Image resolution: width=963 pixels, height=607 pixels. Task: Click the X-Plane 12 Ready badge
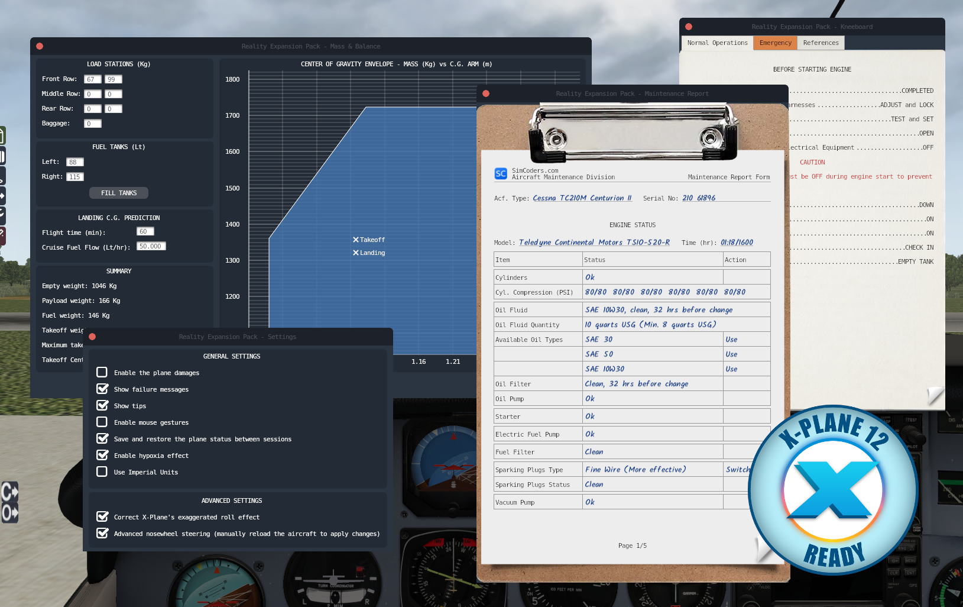pos(833,490)
